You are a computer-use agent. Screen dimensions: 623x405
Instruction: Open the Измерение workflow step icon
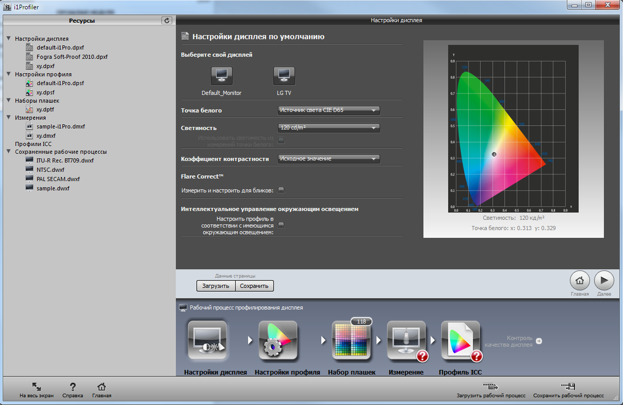click(x=406, y=340)
